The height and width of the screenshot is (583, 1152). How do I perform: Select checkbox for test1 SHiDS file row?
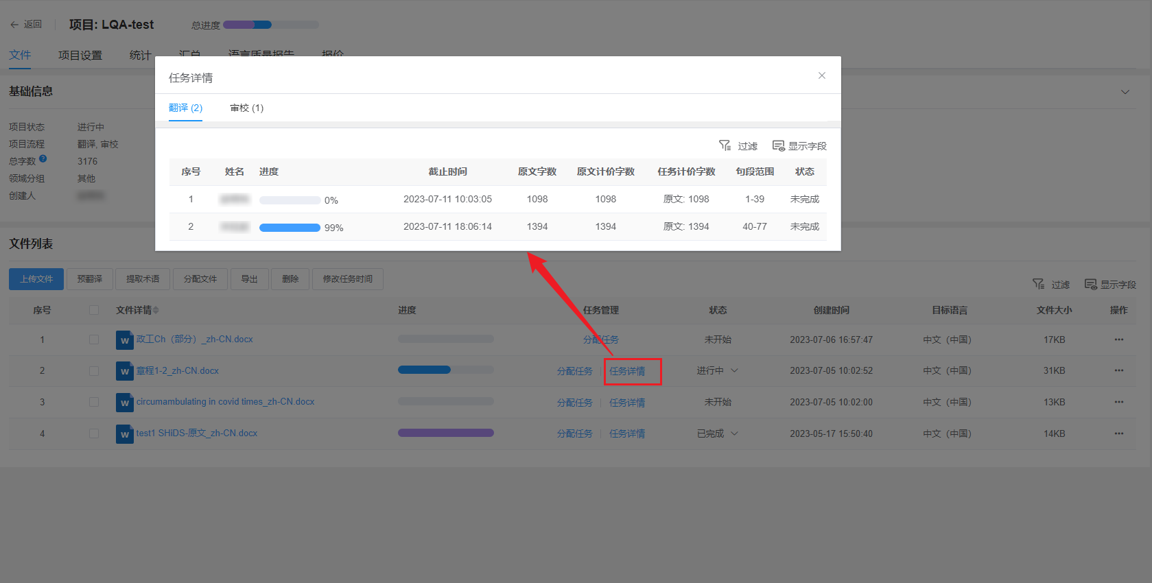tap(94, 433)
